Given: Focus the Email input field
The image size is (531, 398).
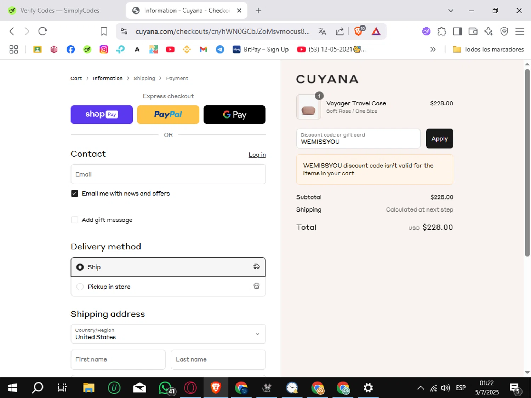Looking at the screenshot, I should click(168, 174).
